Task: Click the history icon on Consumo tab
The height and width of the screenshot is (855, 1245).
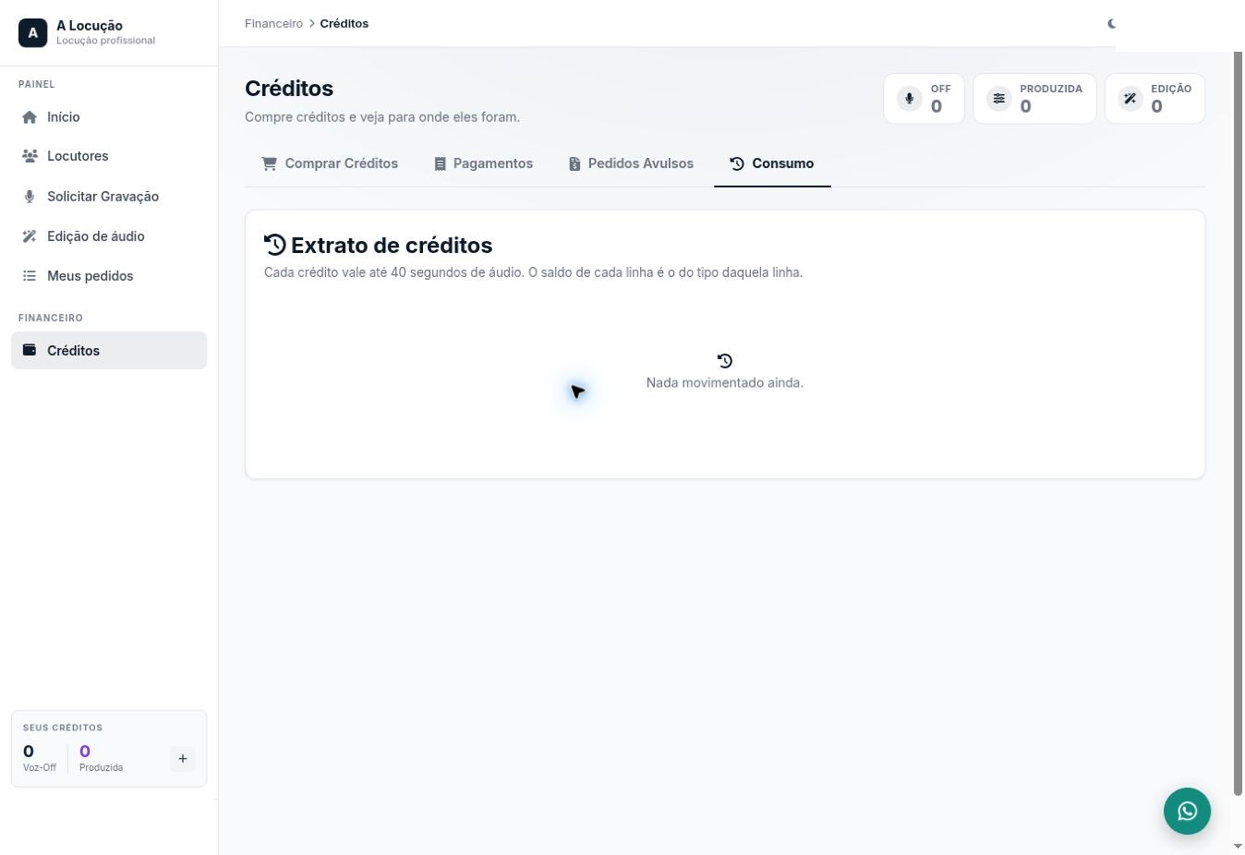Action: [x=737, y=163]
